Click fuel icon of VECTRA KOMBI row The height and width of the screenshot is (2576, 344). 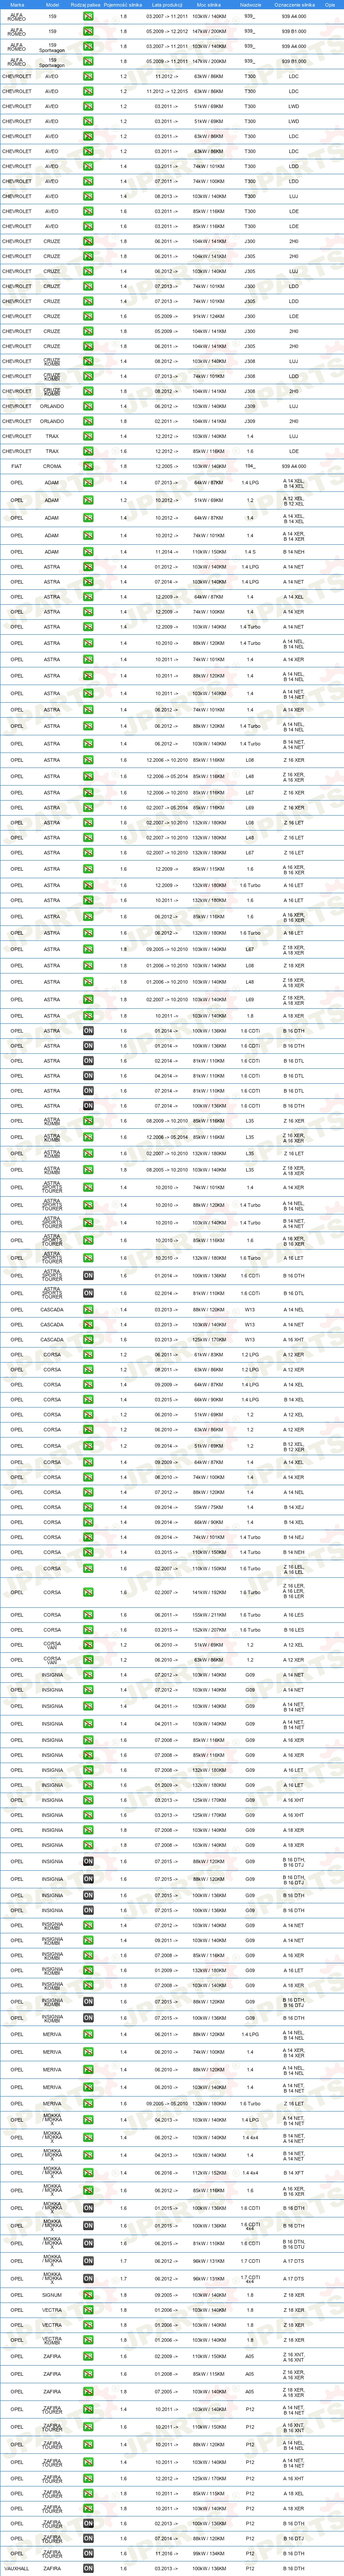(x=88, y=2340)
